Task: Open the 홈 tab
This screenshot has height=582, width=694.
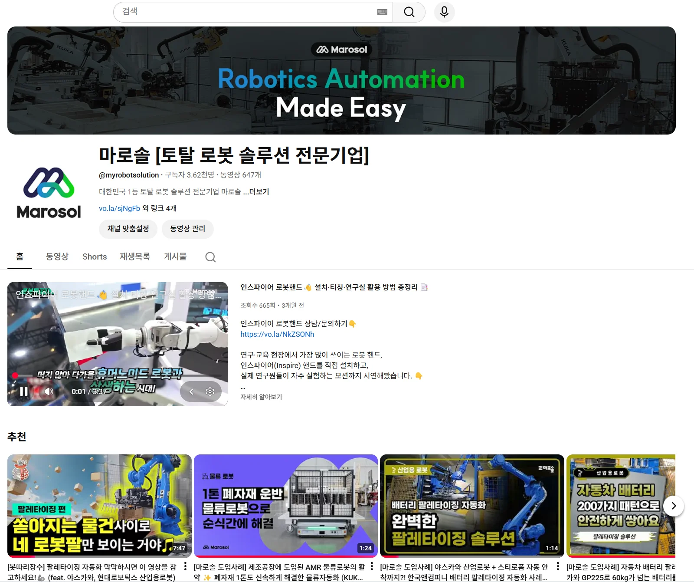Action: pos(20,256)
